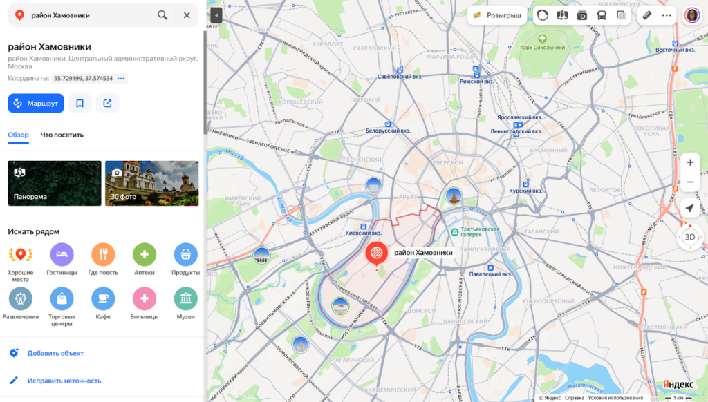Screen dimensions: 708x402
Task: Toggle the traffic layer on the map
Action: pyautogui.click(x=543, y=15)
